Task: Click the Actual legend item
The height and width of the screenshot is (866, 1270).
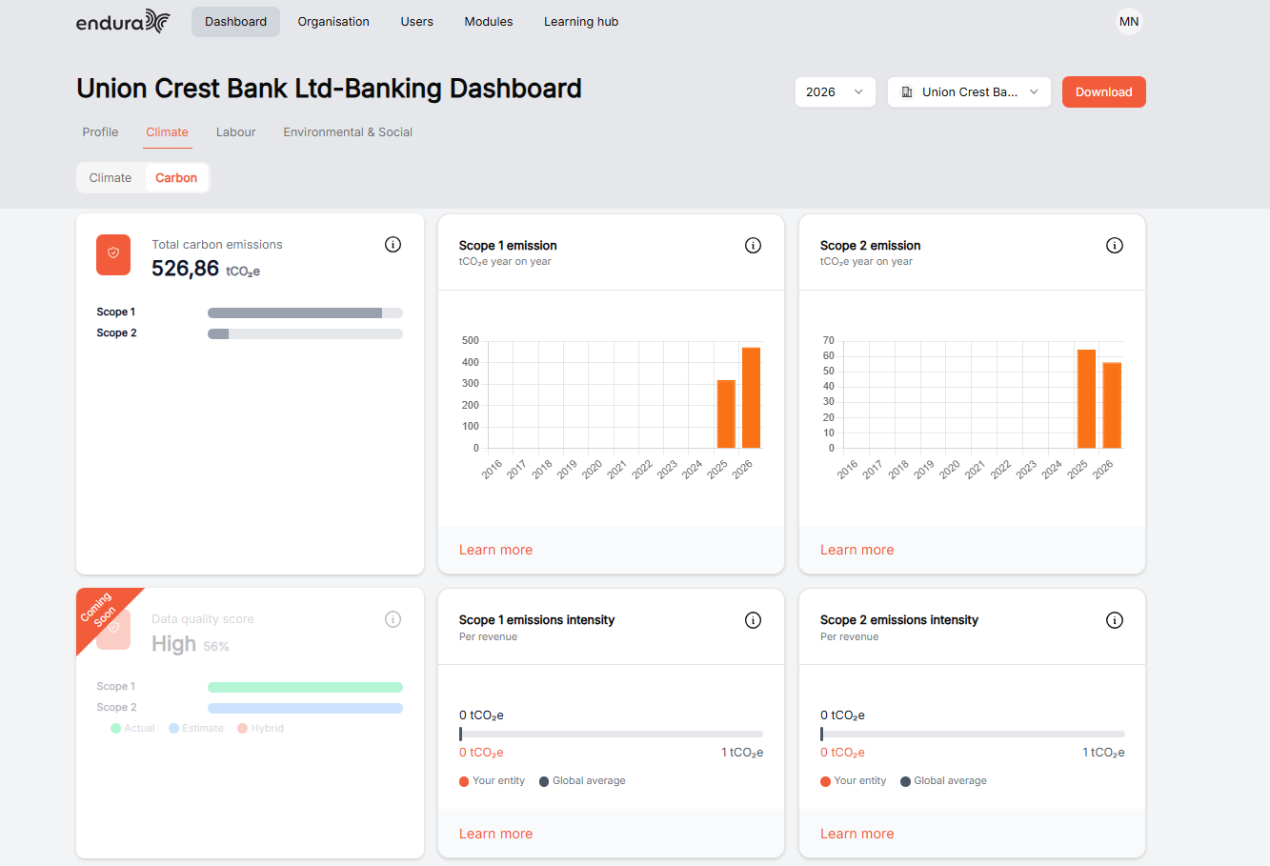Action: 132,728
